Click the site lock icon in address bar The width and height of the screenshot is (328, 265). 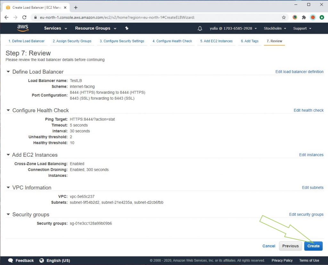pos(35,17)
